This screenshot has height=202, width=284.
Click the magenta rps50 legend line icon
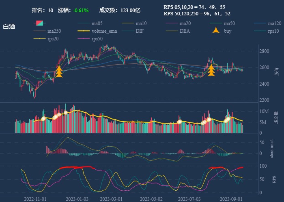(x=84, y=39)
